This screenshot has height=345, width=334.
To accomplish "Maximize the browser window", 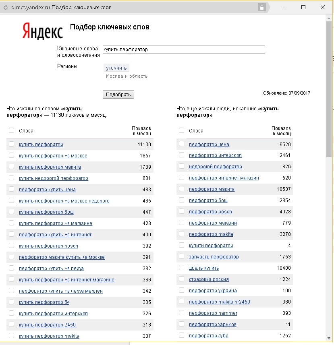I will point(303,7).
